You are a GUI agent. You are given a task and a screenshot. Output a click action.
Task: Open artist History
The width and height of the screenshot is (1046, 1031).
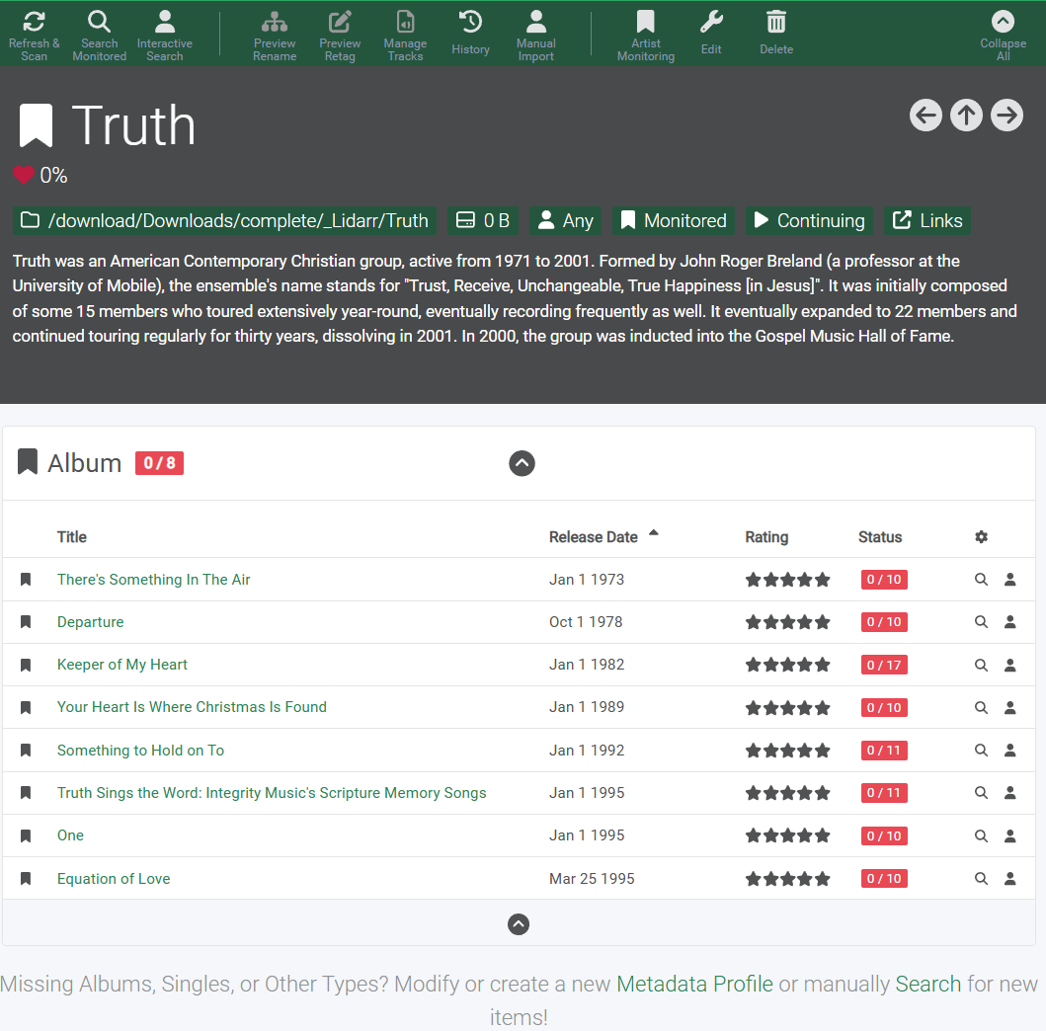[470, 34]
